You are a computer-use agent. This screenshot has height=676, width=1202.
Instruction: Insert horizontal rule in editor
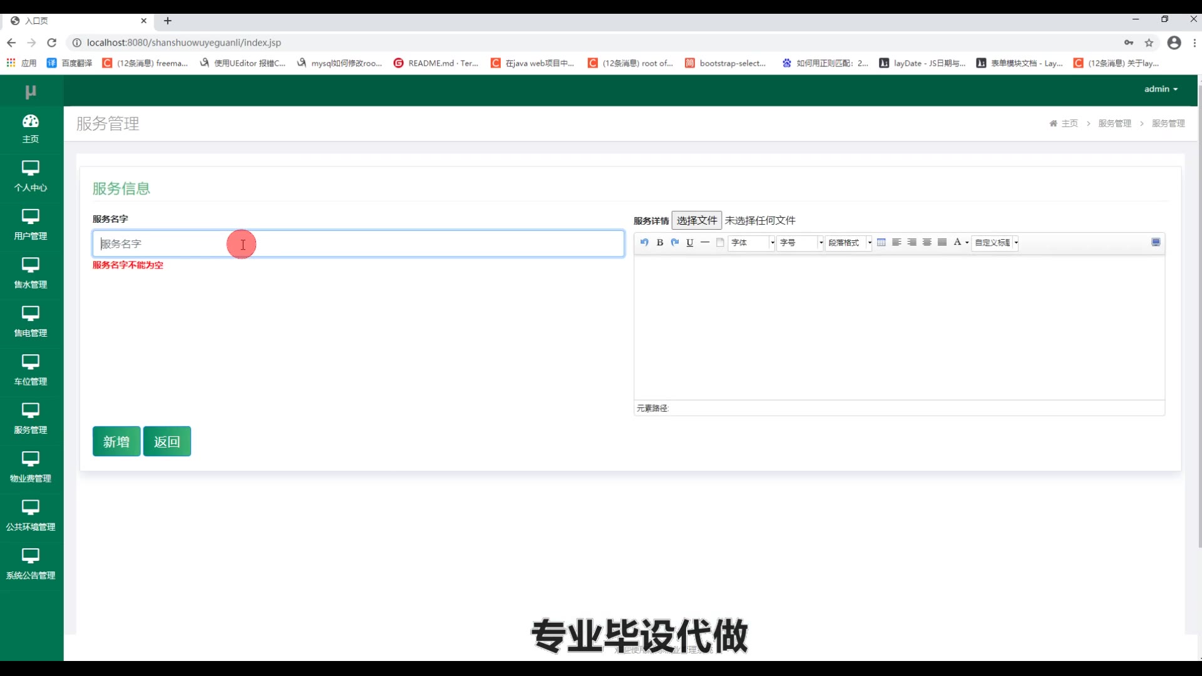tap(705, 242)
